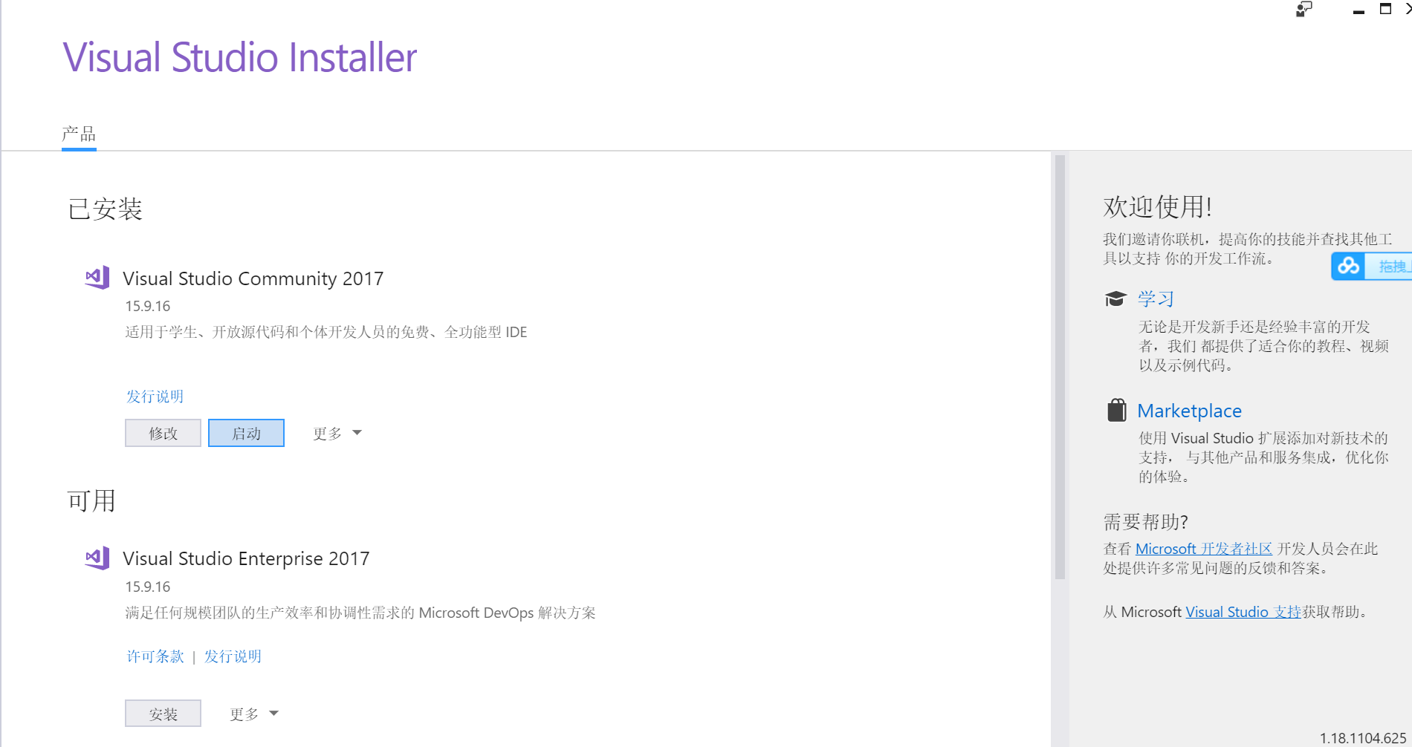The height and width of the screenshot is (747, 1412).
Task: Open the 学习 link in welcome panel
Action: point(1156,299)
